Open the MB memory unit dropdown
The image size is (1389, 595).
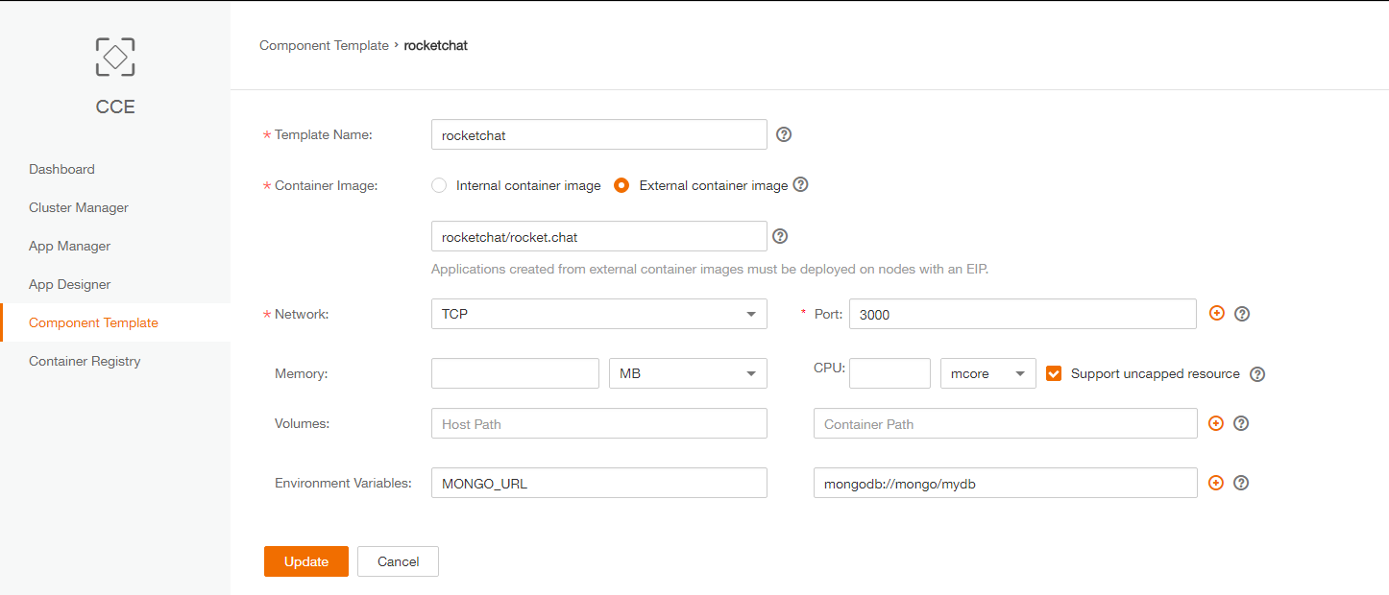(x=689, y=373)
